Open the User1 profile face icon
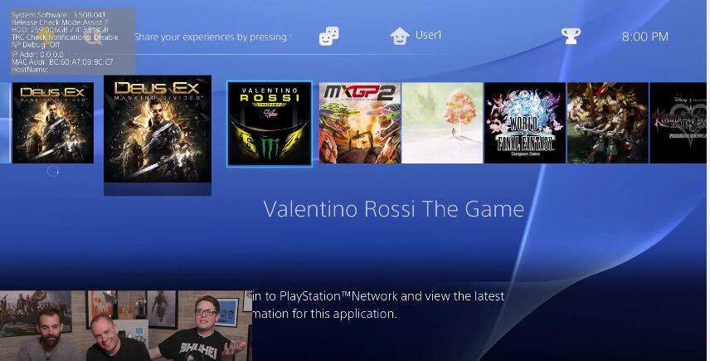710x361 pixels. pyautogui.click(x=400, y=37)
